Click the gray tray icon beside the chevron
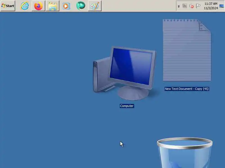This screenshot has height=168, width=225. (185, 6)
